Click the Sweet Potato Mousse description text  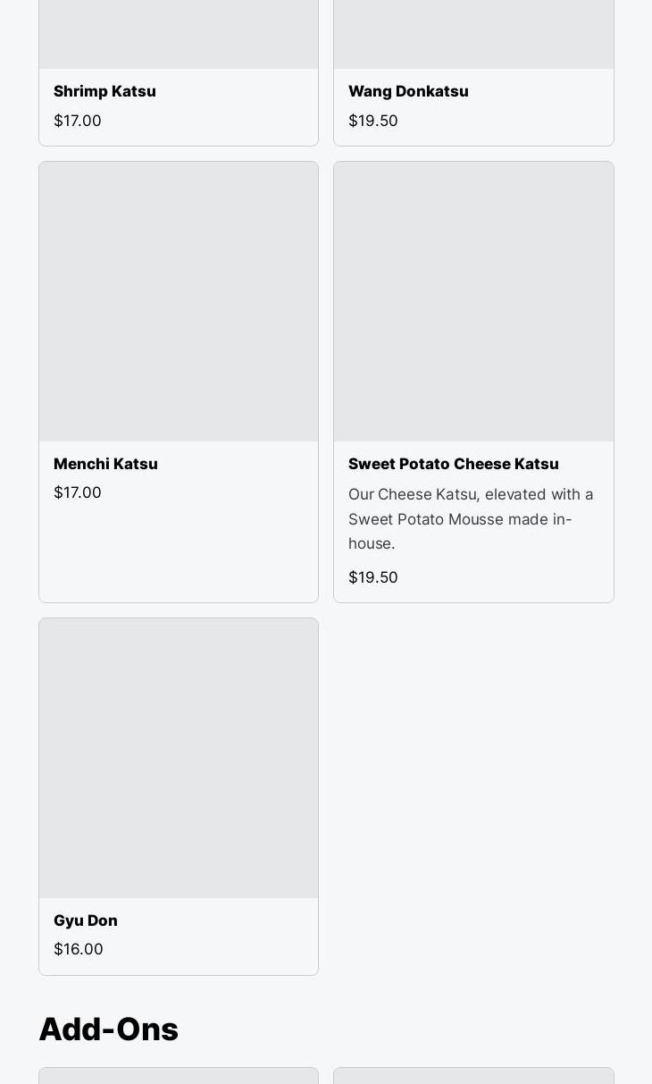pos(471,518)
